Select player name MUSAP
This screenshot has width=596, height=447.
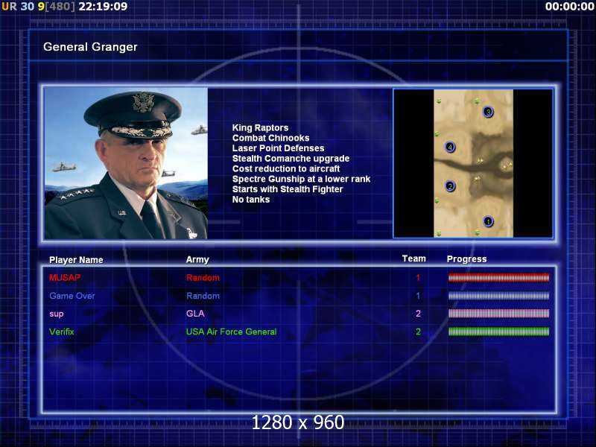coord(65,277)
